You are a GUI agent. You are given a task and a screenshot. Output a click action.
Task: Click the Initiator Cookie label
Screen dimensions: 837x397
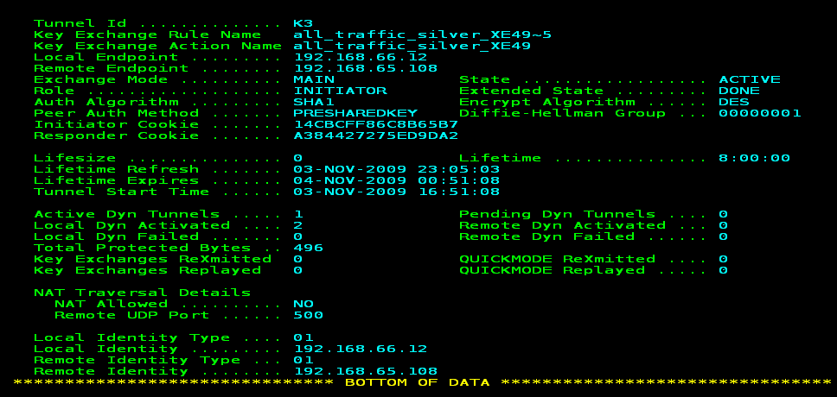coord(117,124)
